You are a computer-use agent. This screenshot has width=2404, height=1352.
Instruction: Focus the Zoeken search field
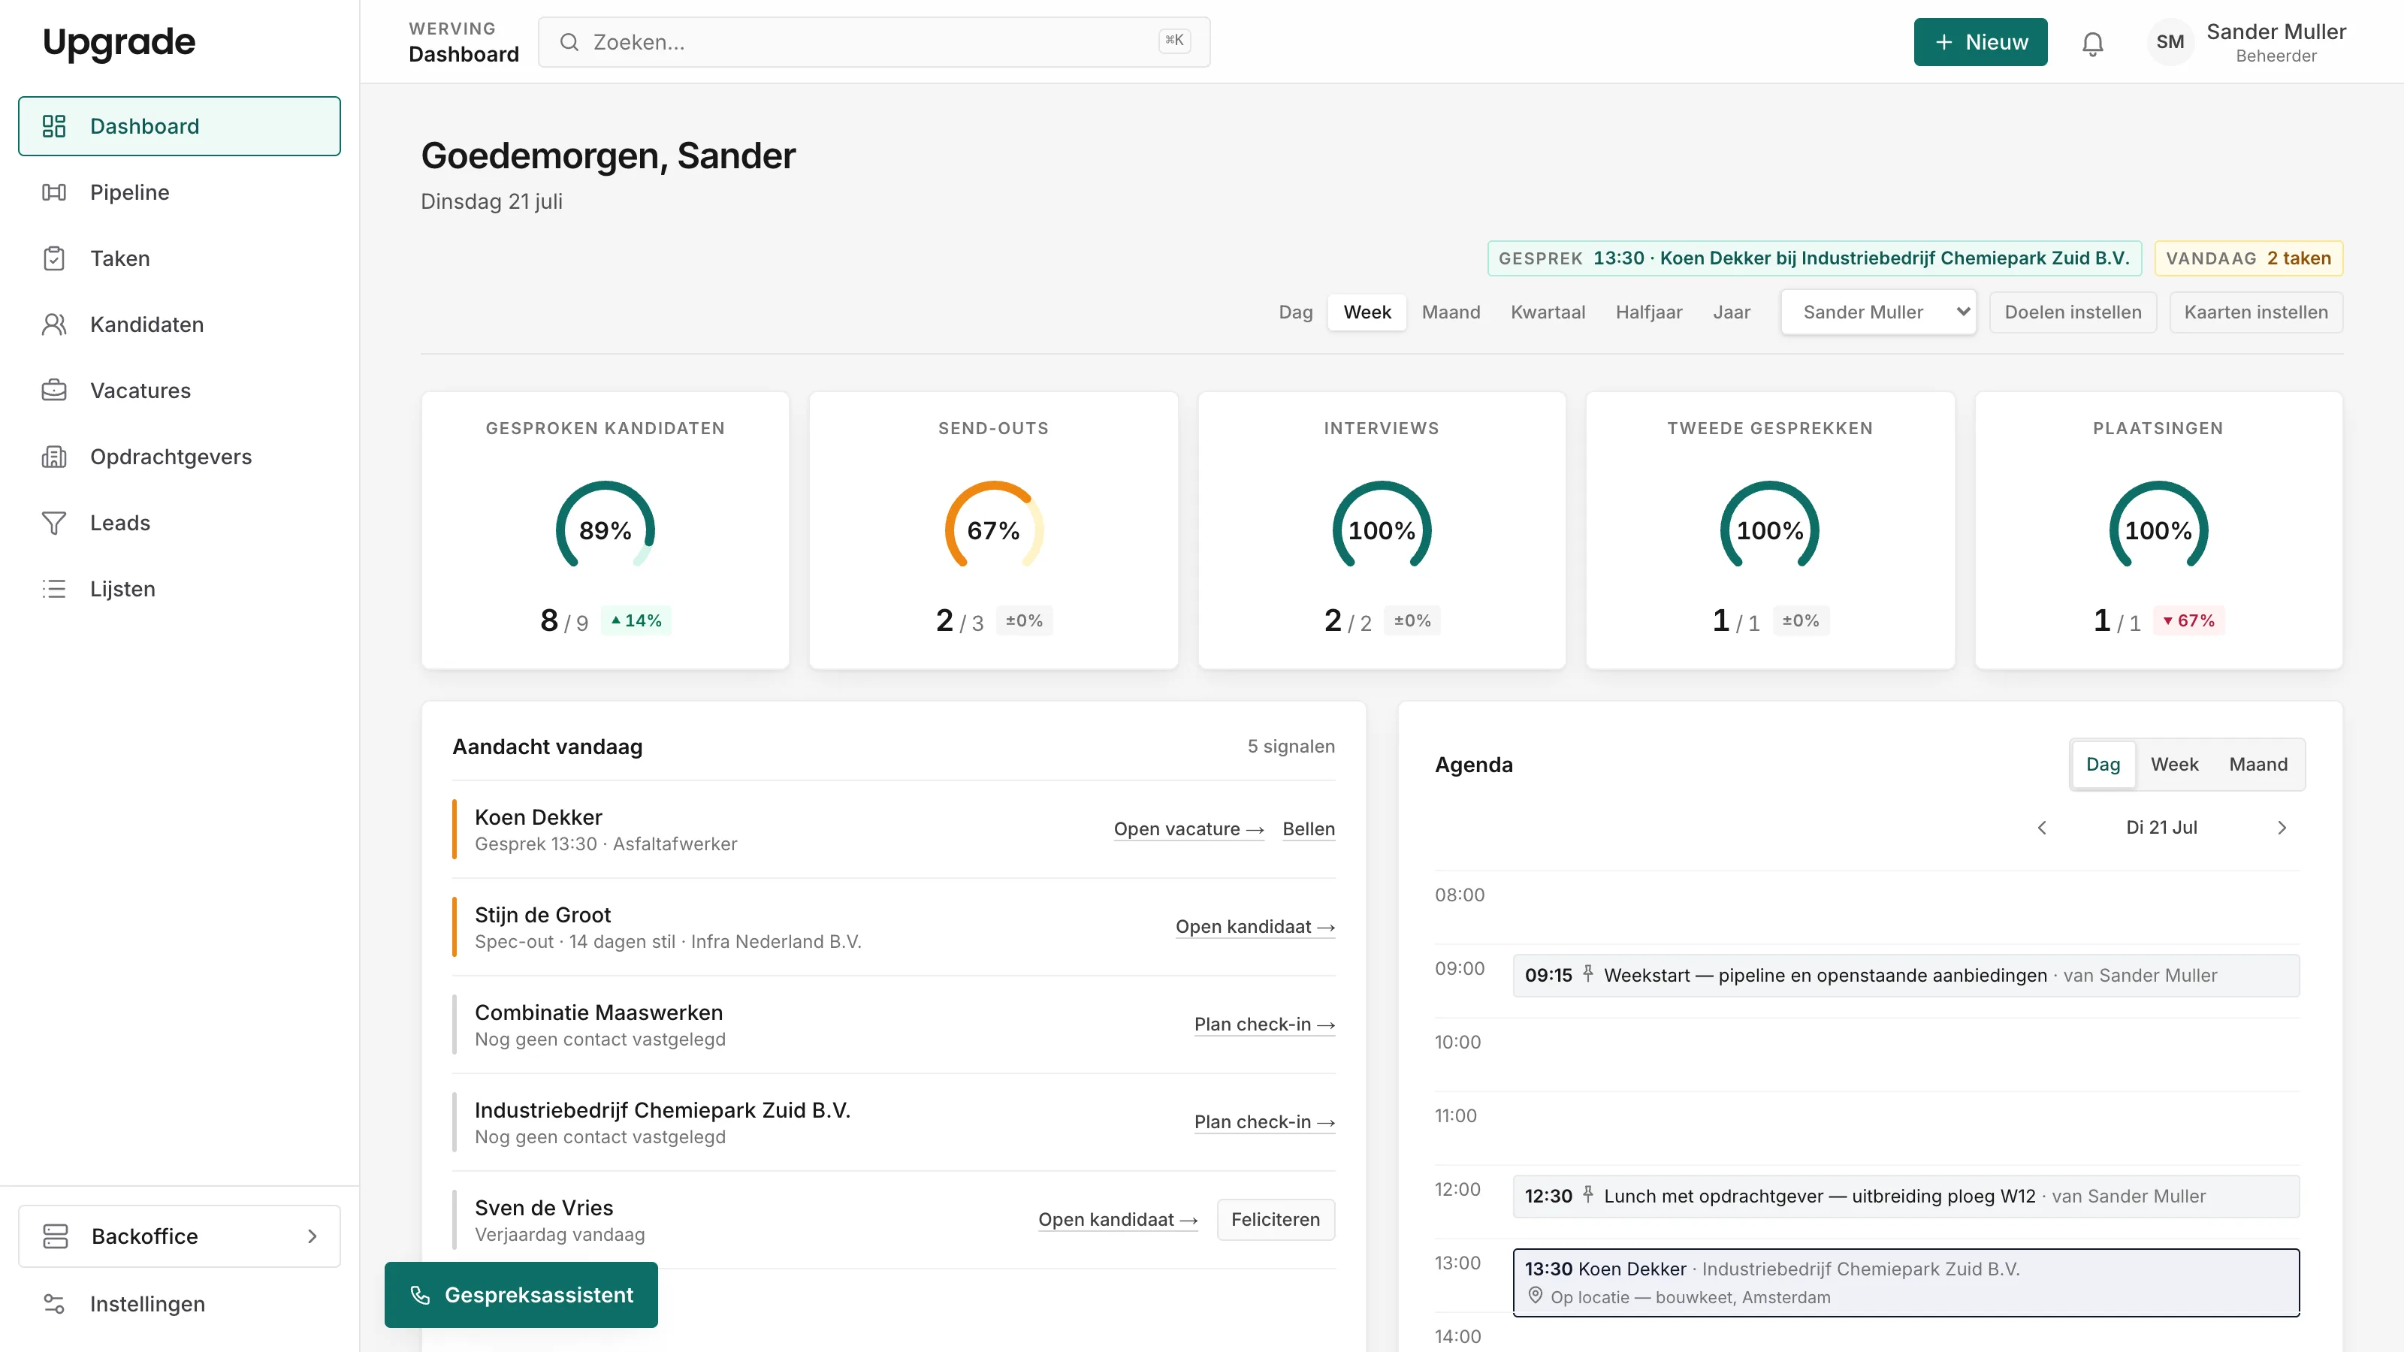874,42
